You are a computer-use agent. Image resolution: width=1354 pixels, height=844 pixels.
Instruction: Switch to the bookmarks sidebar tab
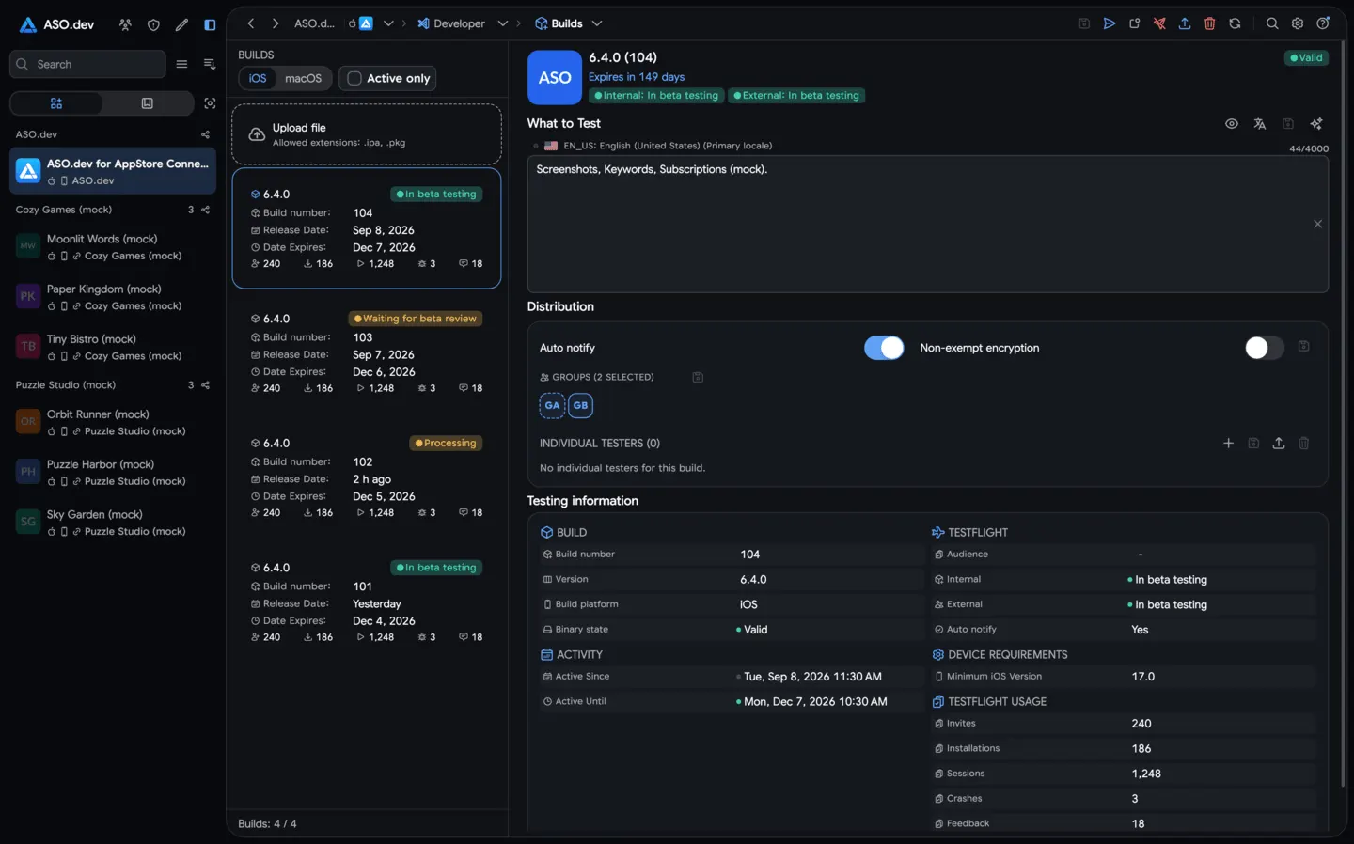(x=148, y=103)
